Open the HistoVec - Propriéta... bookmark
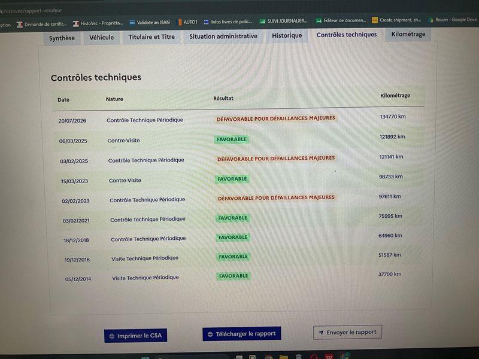This screenshot has height=359, width=479. click(98, 23)
